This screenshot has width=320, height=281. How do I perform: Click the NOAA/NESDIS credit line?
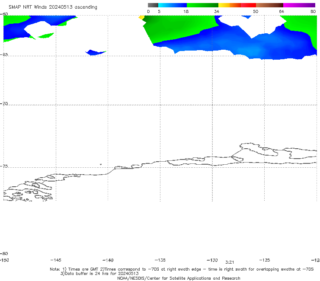179,278
